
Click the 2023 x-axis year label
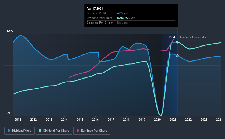pyautogui.click(x=204, y=120)
